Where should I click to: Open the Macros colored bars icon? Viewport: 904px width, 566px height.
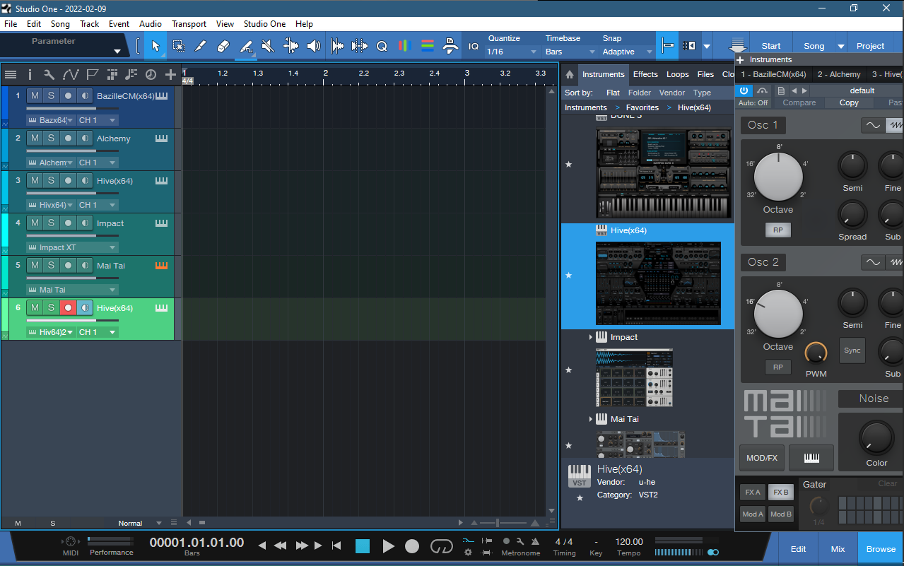point(404,46)
